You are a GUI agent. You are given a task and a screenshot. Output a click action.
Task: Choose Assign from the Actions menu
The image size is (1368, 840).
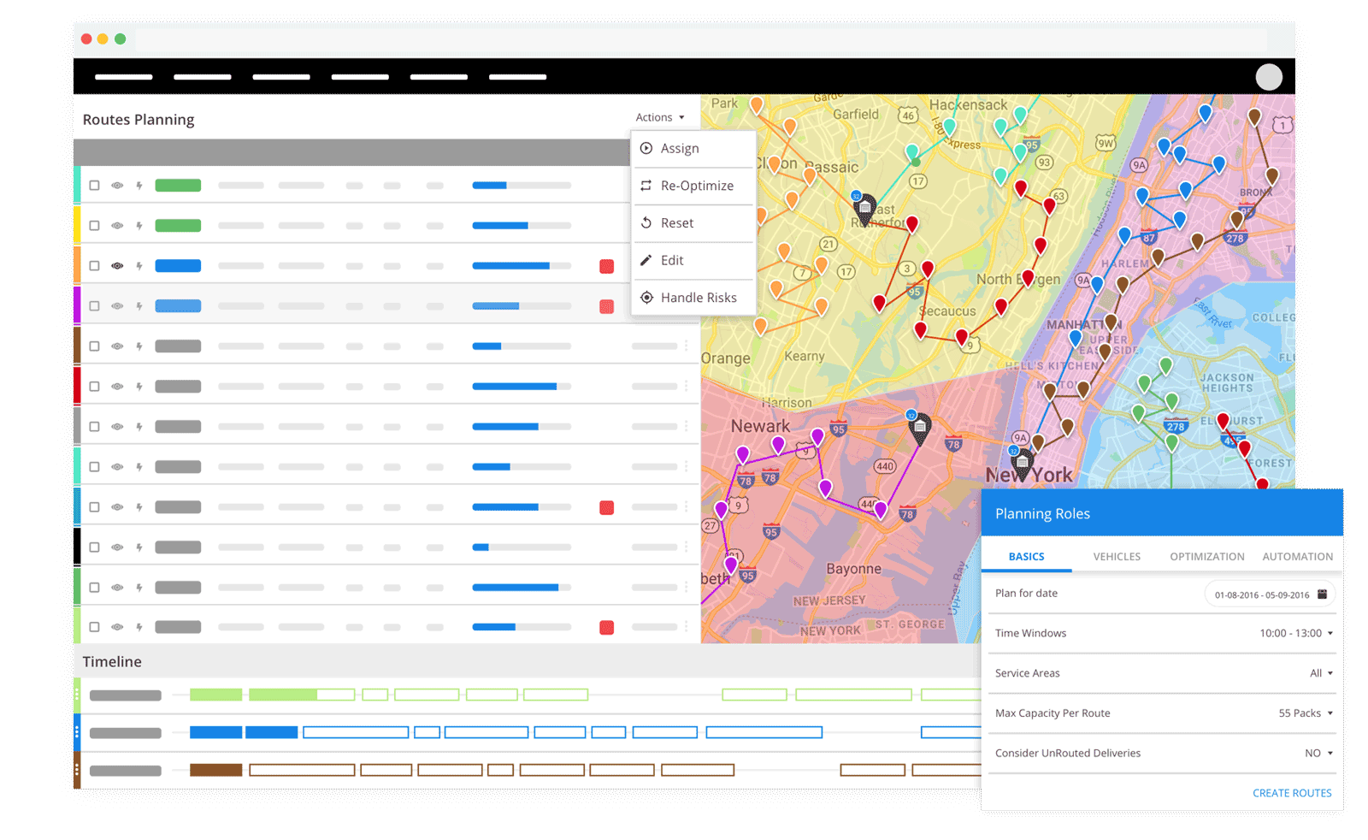[x=693, y=148]
